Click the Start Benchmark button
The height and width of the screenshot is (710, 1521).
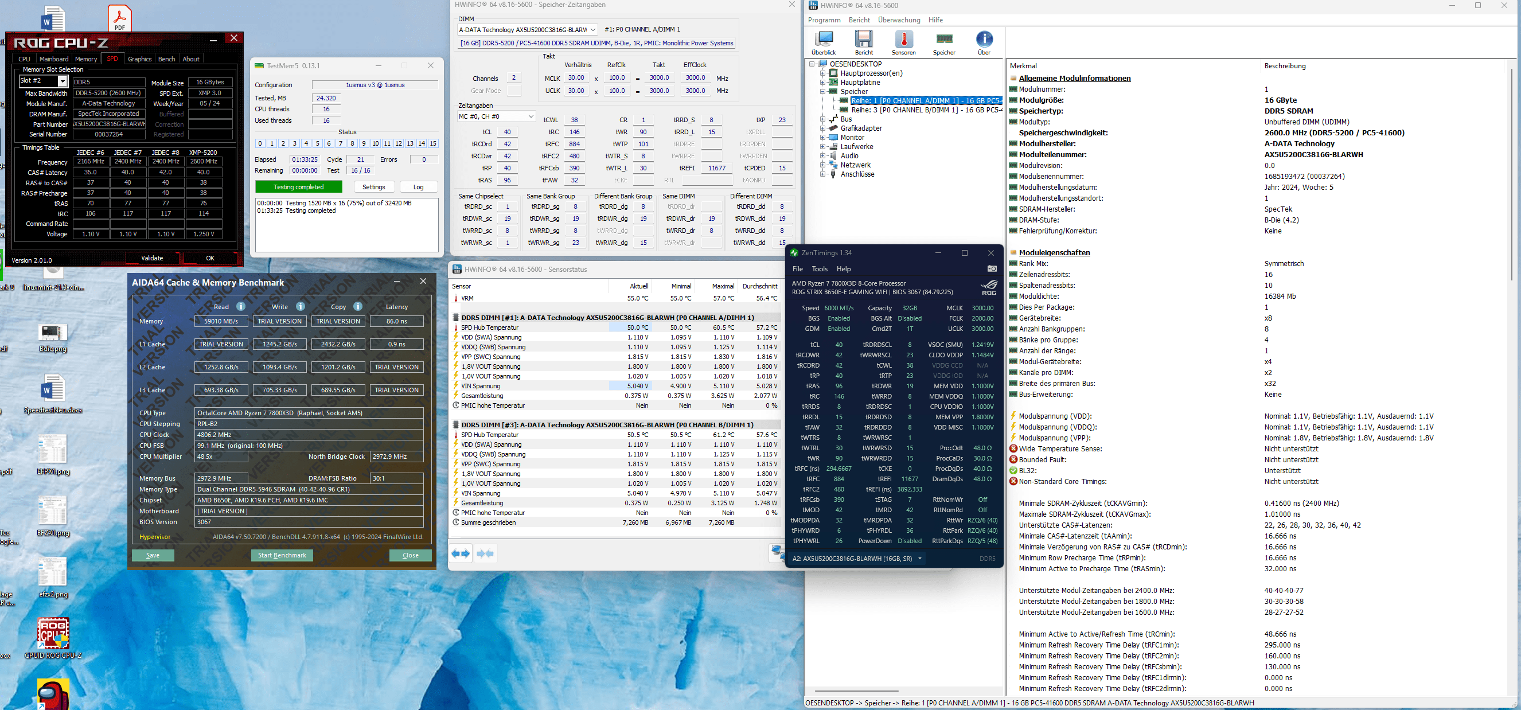click(x=282, y=555)
